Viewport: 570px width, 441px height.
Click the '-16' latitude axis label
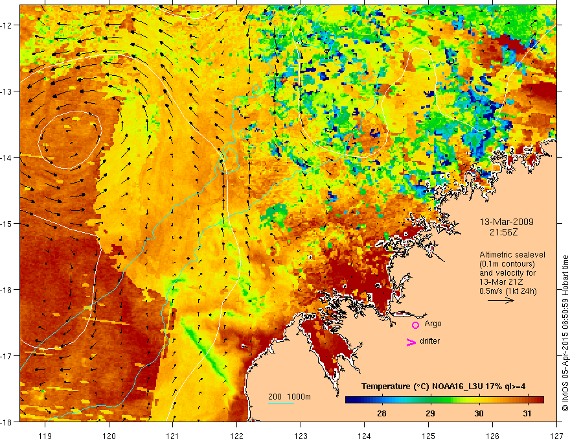[6, 290]
